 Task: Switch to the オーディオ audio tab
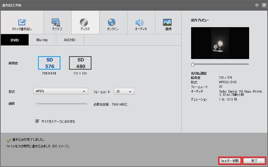[x=141, y=22]
